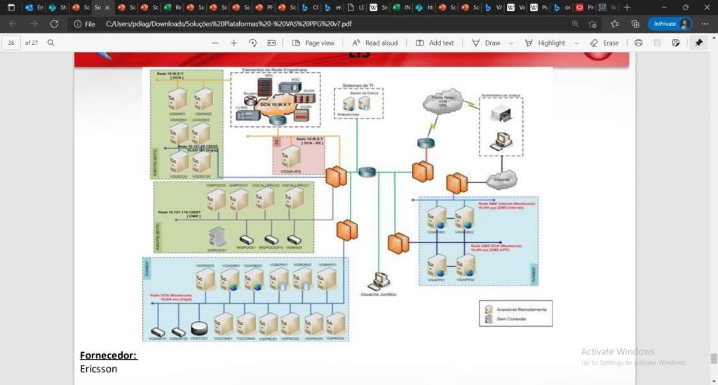The image size is (718, 385).
Task: Switch to the SharePoint Sh tab
Action: point(57,7)
